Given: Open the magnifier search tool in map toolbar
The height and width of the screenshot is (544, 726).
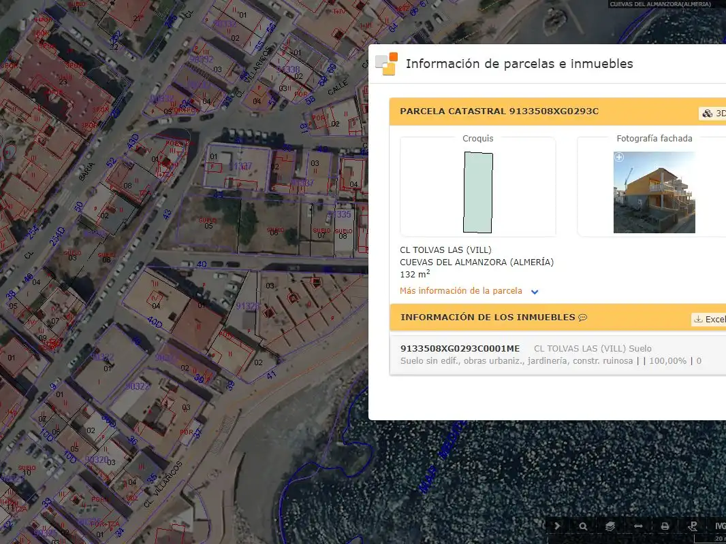Looking at the screenshot, I should pyautogui.click(x=583, y=526).
